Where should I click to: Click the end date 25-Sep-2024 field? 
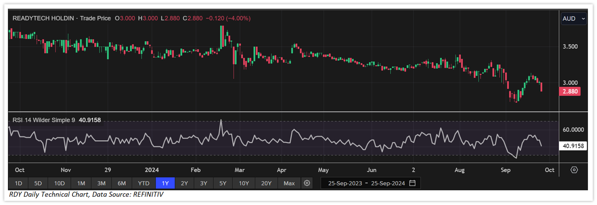pyautogui.click(x=388, y=183)
